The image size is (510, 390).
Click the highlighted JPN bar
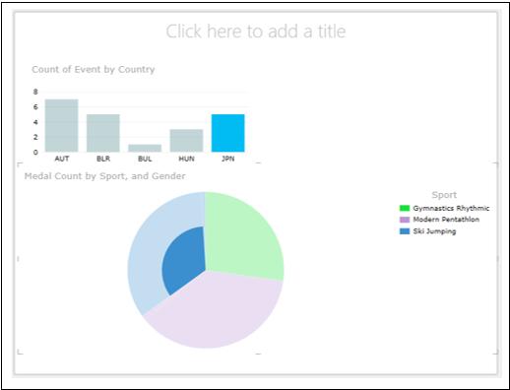click(228, 133)
